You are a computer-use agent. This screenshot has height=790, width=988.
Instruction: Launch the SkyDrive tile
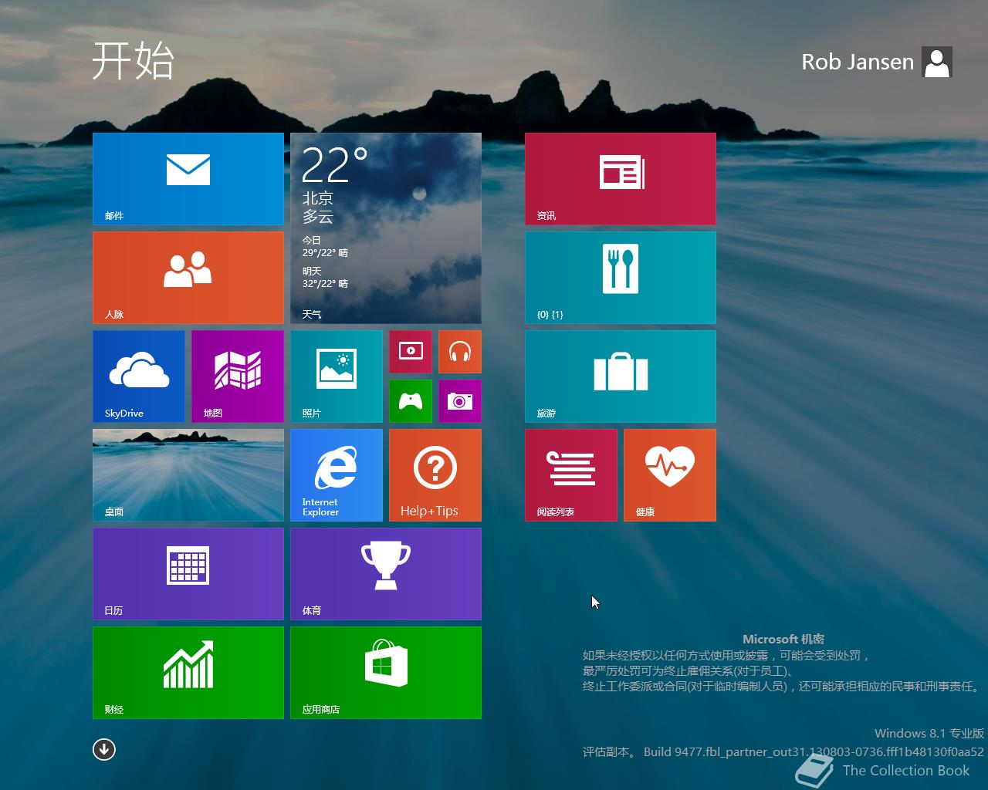(139, 376)
